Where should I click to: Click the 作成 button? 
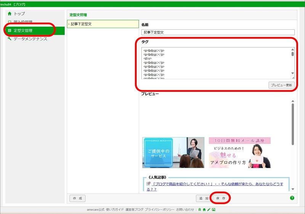pyautogui.click(x=77, y=198)
